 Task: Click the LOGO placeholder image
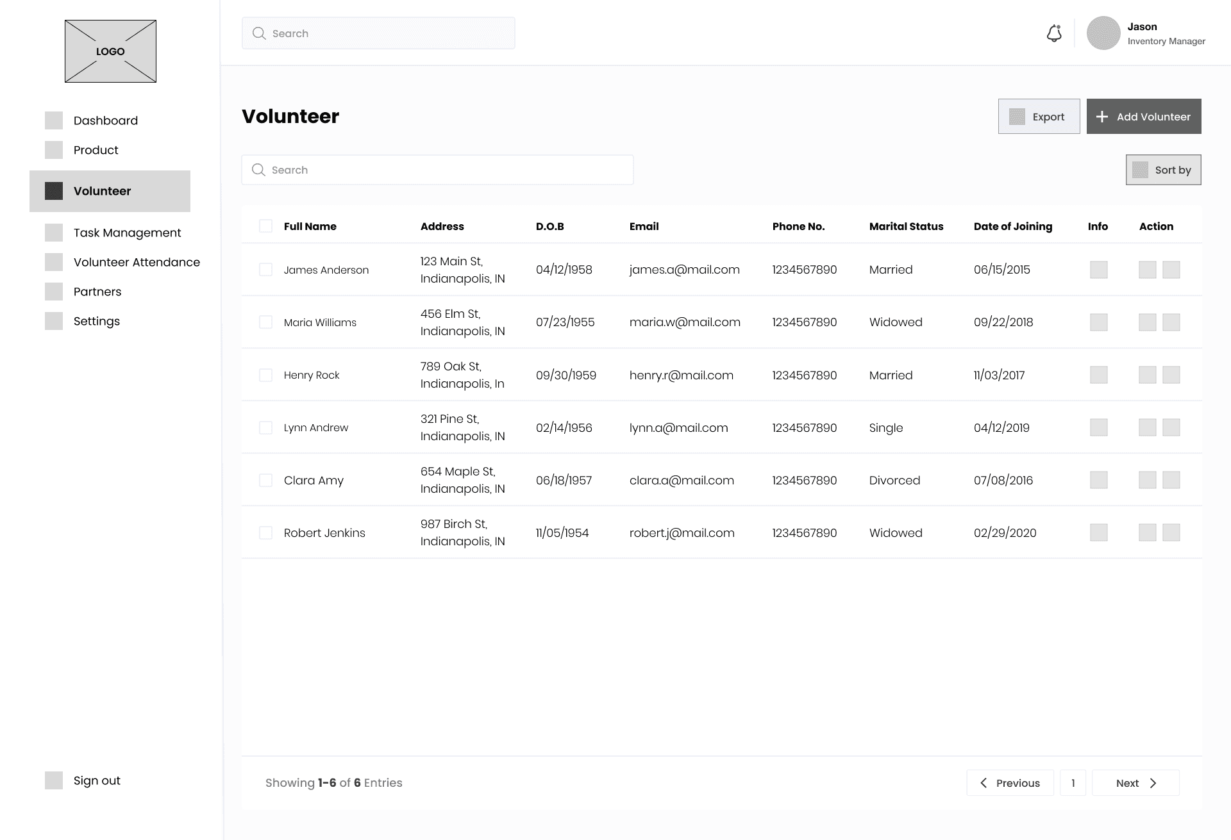(x=110, y=51)
